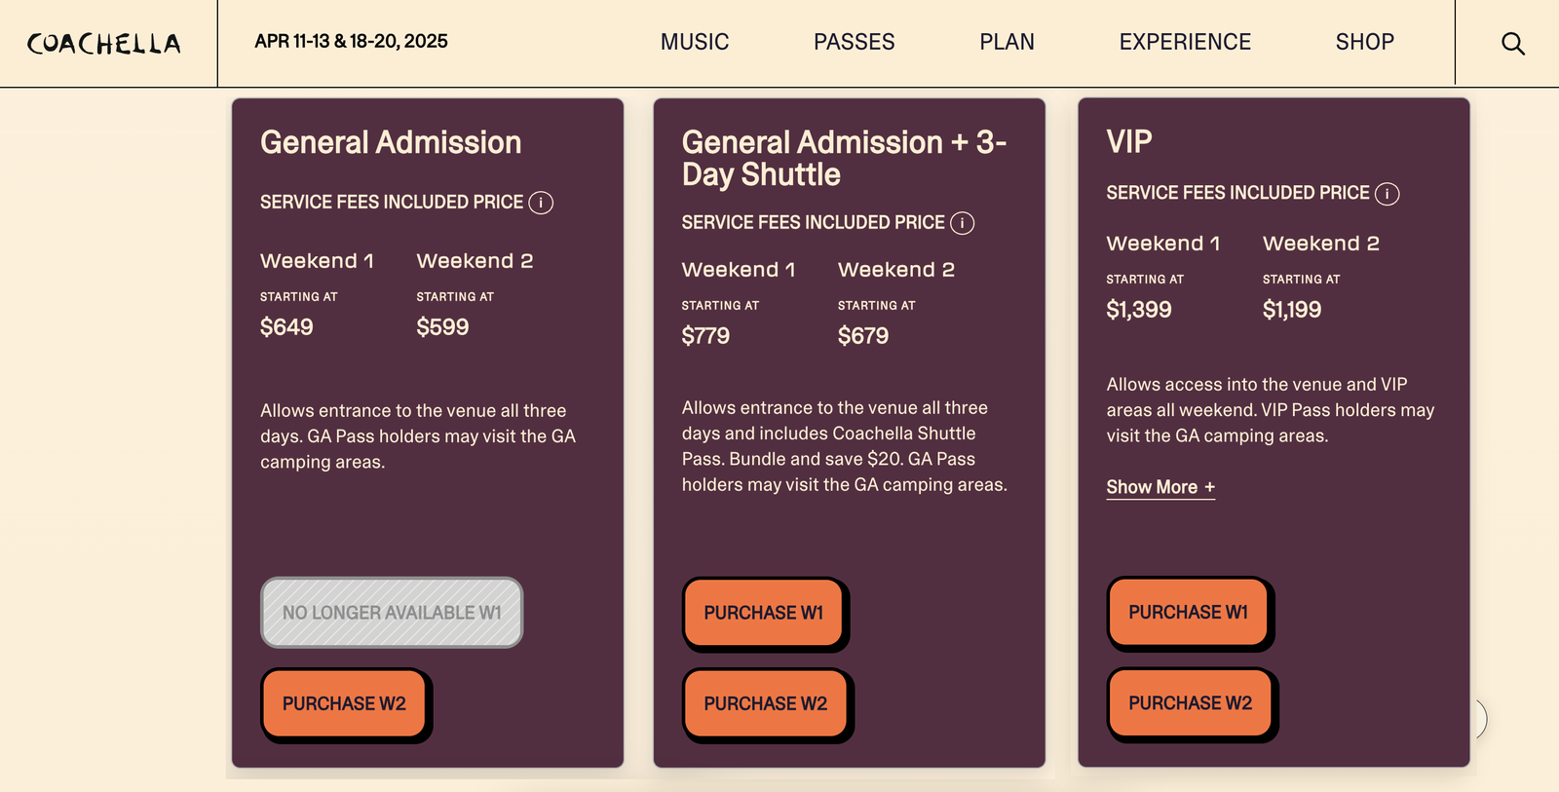Screen dimensions: 1559x792
Task: Open the SHOP menu
Action: coord(1364,42)
